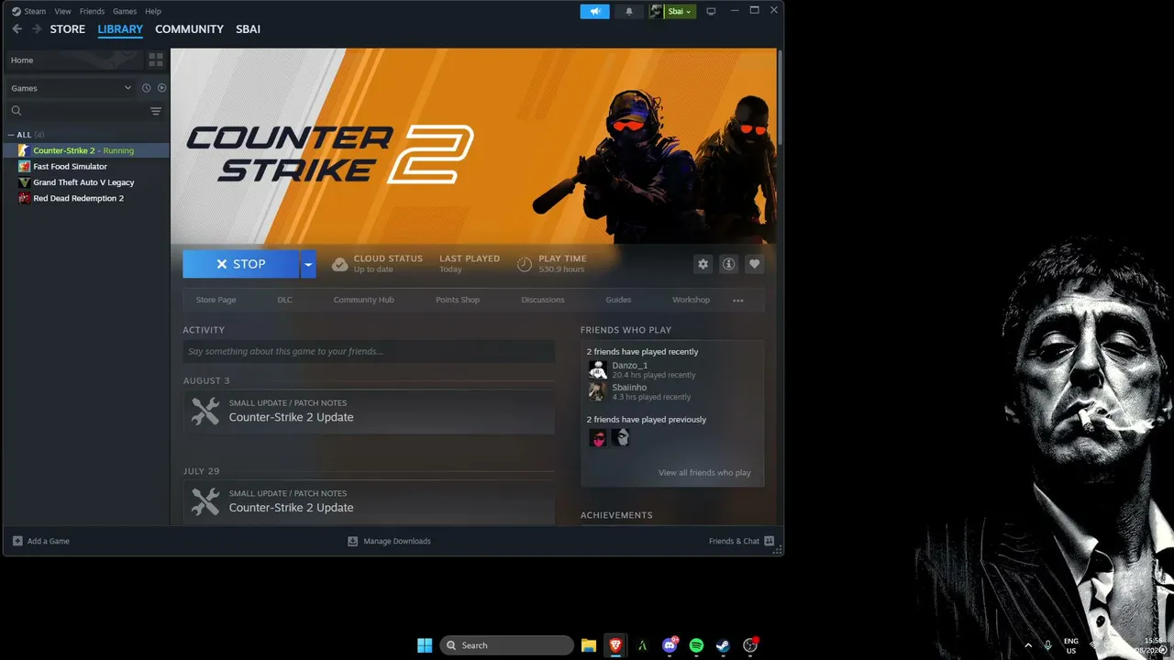Show ready-to-play games only icon
This screenshot has width=1174, height=660.
(x=161, y=88)
